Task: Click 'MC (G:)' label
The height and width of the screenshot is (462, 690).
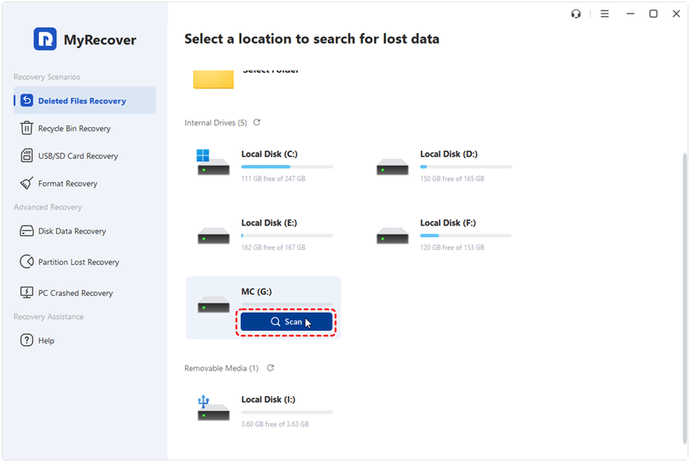Action: (x=256, y=291)
